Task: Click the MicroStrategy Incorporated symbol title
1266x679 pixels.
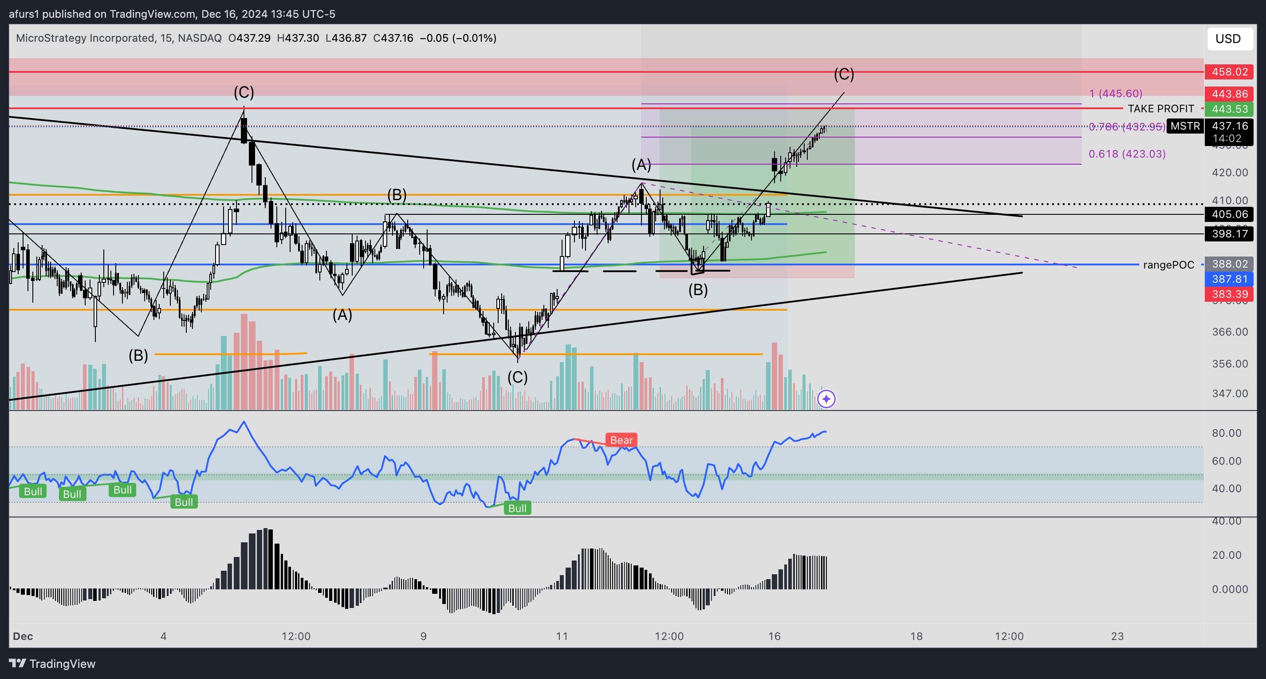Action: click(85, 38)
